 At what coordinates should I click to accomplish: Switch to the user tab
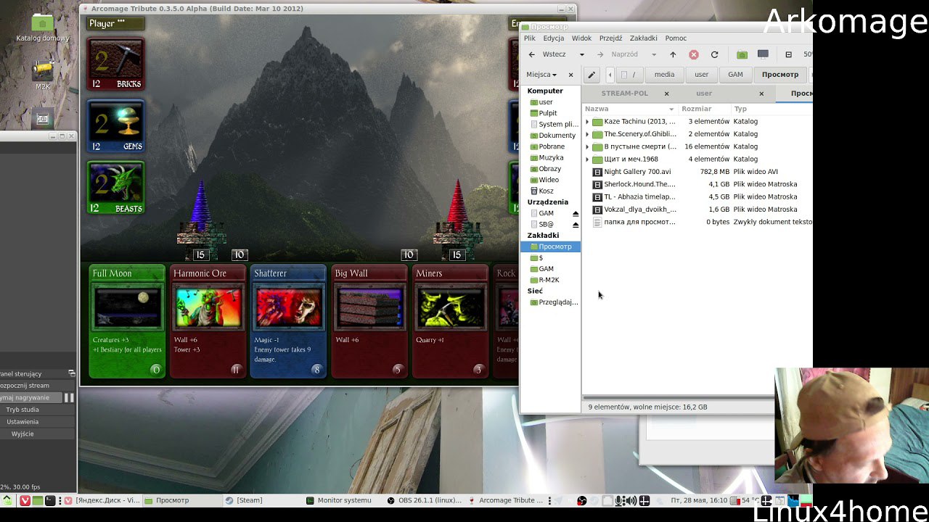[704, 94]
